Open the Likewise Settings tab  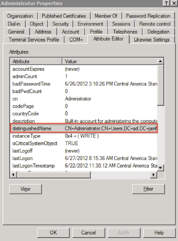pos(152,40)
